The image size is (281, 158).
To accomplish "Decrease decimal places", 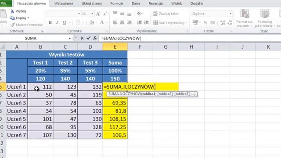I will click(x=230, y=22).
